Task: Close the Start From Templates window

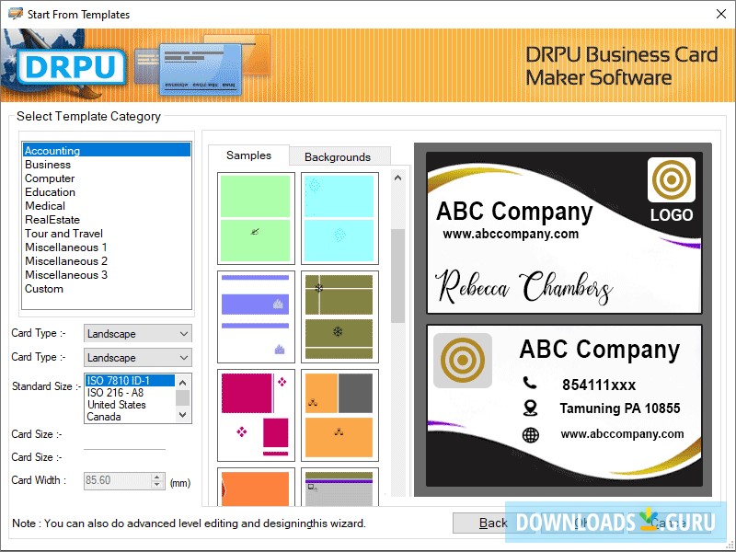Action: (721, 14)
